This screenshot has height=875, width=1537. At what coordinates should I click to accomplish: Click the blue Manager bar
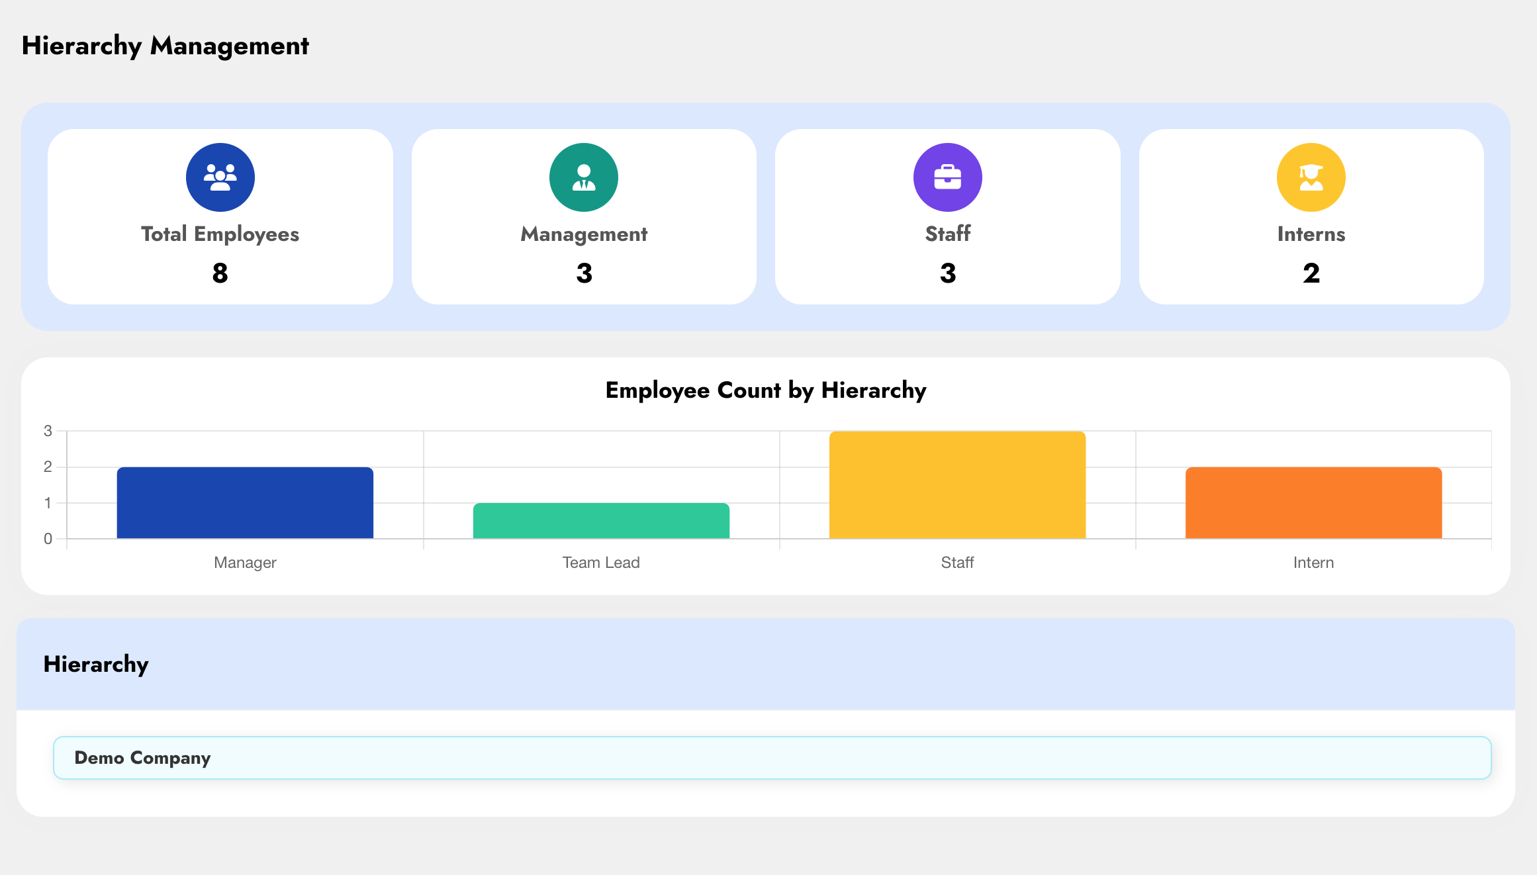245,503
